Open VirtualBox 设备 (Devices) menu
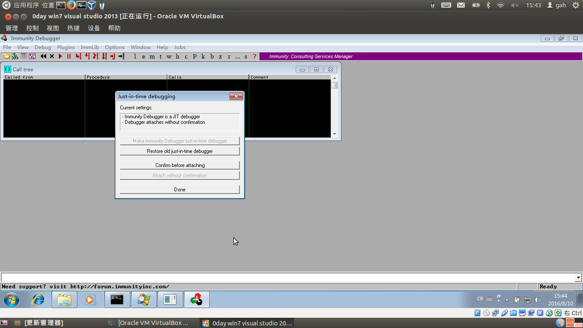 pos(94,28)
